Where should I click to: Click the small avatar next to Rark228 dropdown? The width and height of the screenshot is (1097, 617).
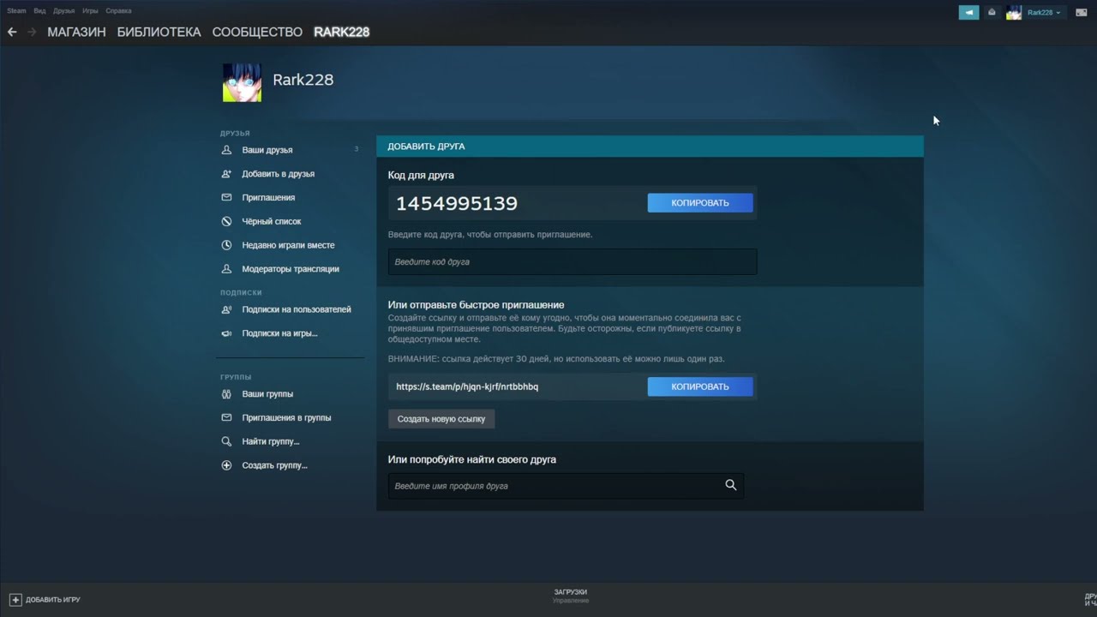pos(1014,12)
